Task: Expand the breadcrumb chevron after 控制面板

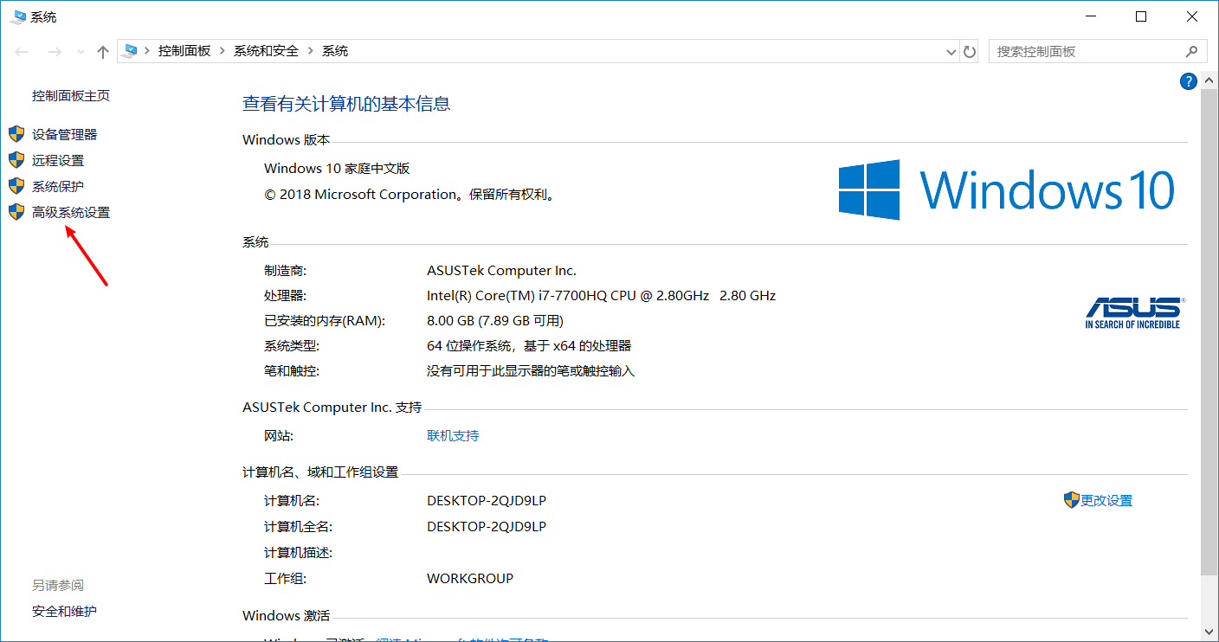Action: point(223,50)
